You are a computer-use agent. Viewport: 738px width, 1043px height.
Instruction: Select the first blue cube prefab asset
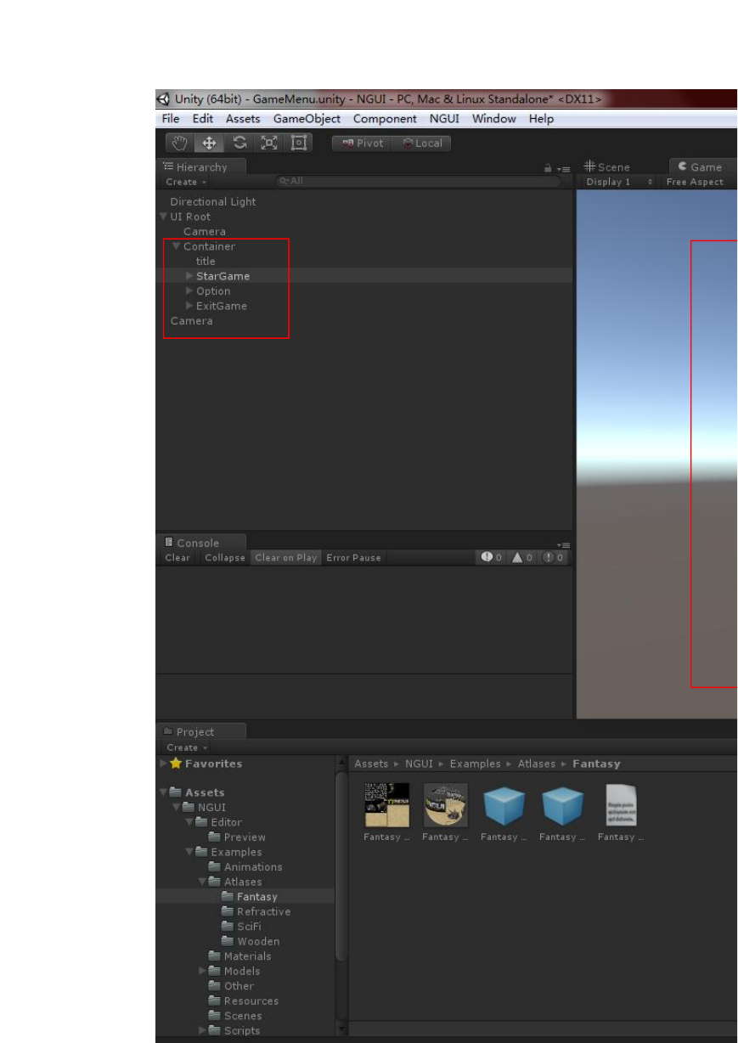coord(504,806)
